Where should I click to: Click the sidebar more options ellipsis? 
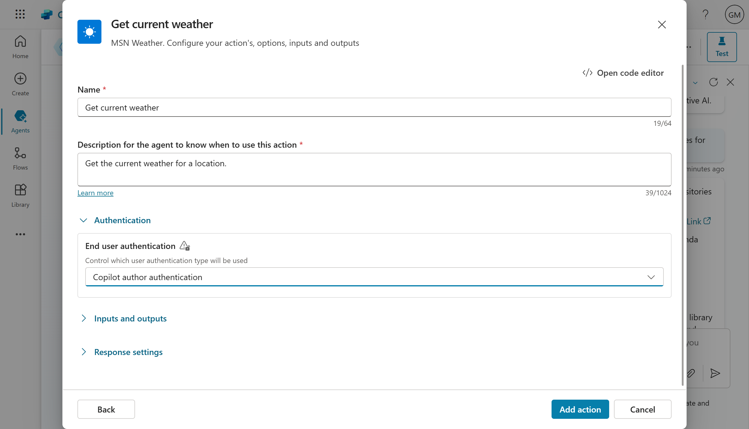coord(20,234)
